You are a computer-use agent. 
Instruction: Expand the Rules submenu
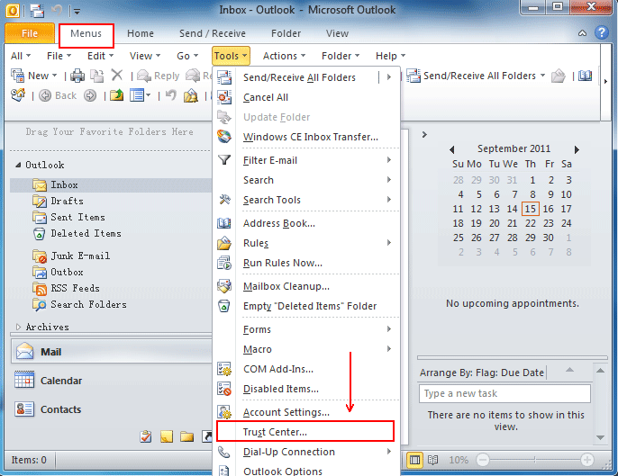(306, 243)
